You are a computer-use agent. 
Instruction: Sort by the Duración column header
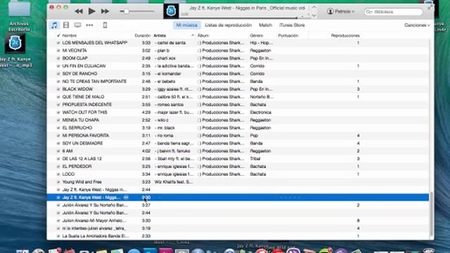143,36
